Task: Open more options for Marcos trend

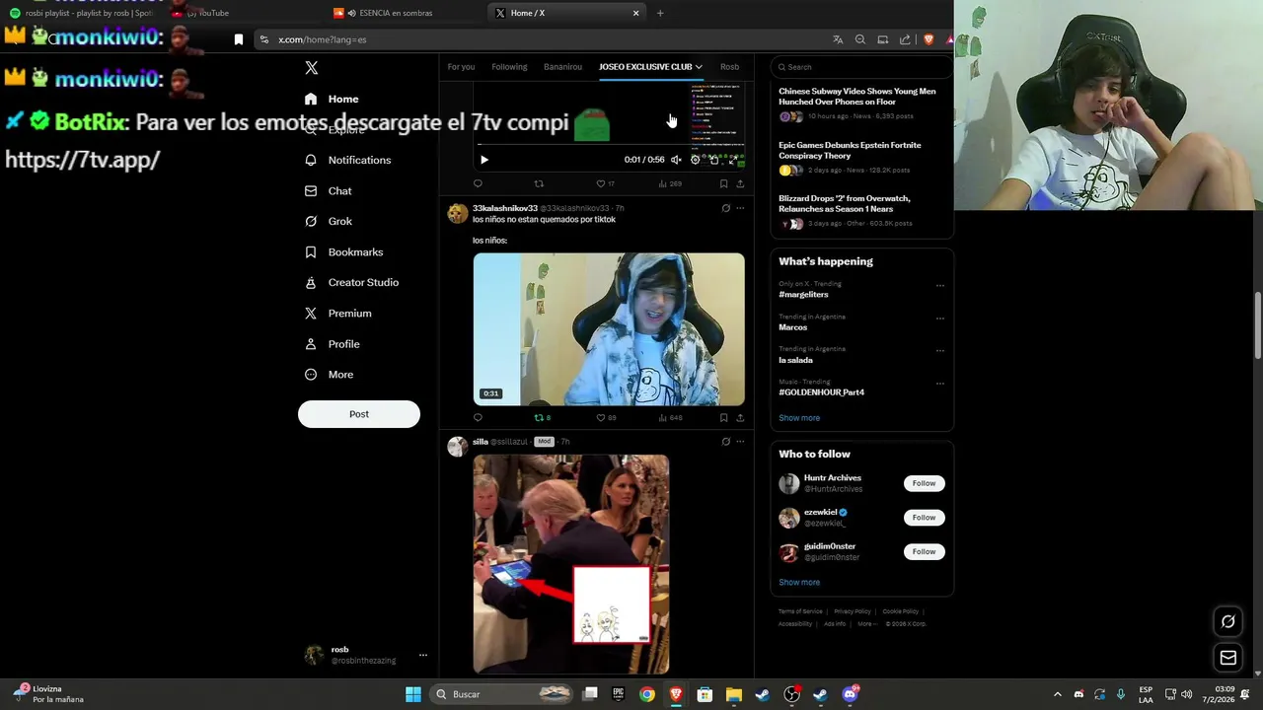Action: 939,319
